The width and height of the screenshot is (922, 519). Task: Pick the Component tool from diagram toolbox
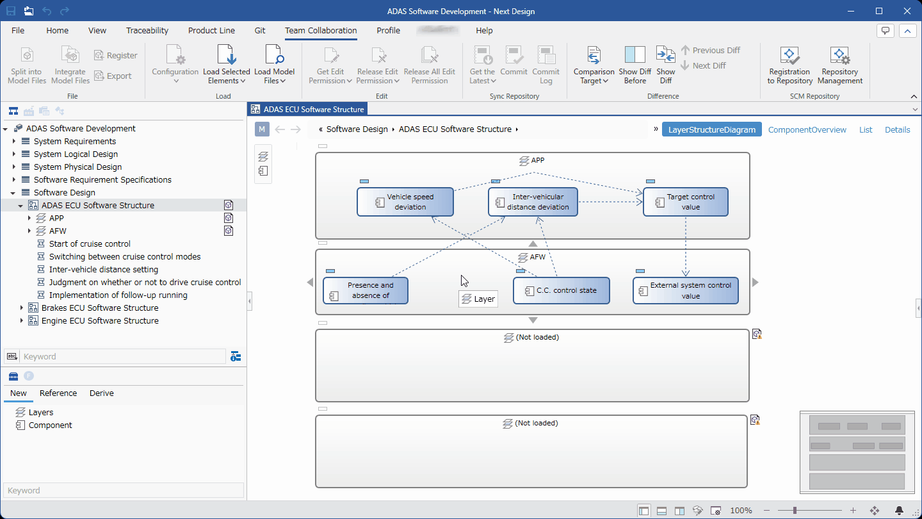click(263, 171)
